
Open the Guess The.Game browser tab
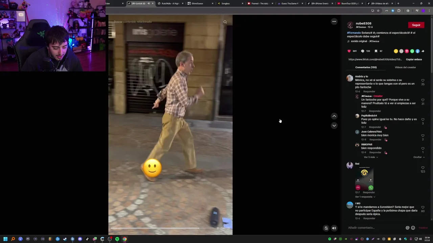(x=290, y=3)
